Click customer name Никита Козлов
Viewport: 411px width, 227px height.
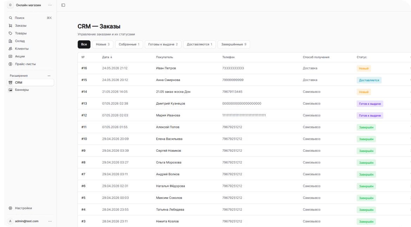point(168,221)
